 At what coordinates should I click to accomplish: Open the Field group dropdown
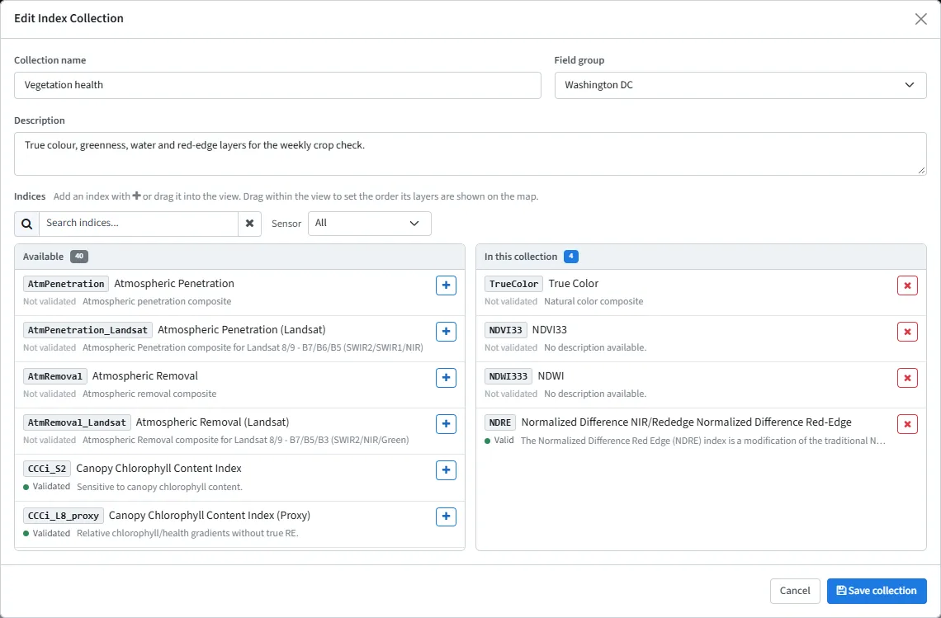click(740, 85)
